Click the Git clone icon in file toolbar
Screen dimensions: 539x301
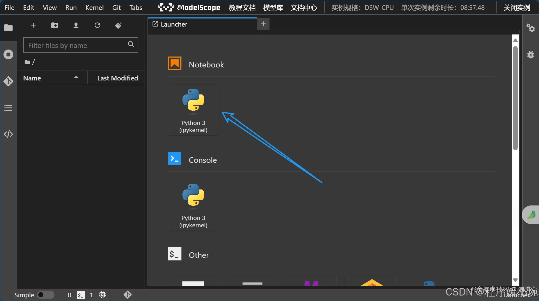pos(119,25)
